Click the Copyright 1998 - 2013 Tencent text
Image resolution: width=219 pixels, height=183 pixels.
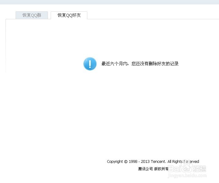pyautogui.click(x=153, y=162)
